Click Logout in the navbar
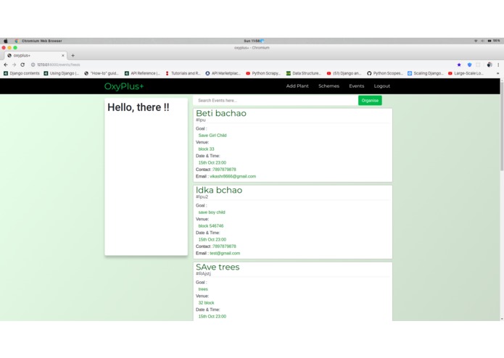The width and height of the screenshot is (504, 358). click(x=382, y=86)
